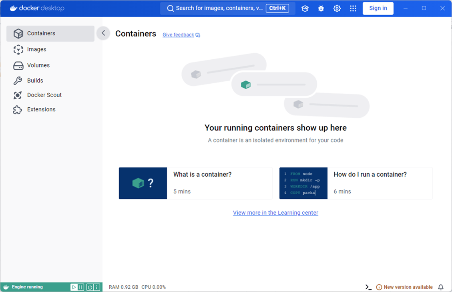Open the apps grid menu icon

point(353,8)
